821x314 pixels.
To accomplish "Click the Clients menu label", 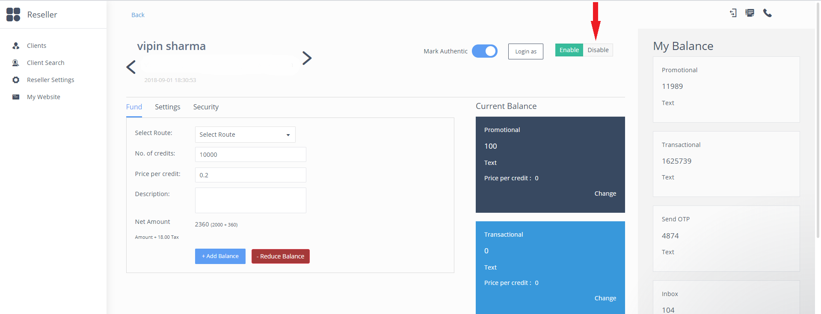I will point(36,46).
